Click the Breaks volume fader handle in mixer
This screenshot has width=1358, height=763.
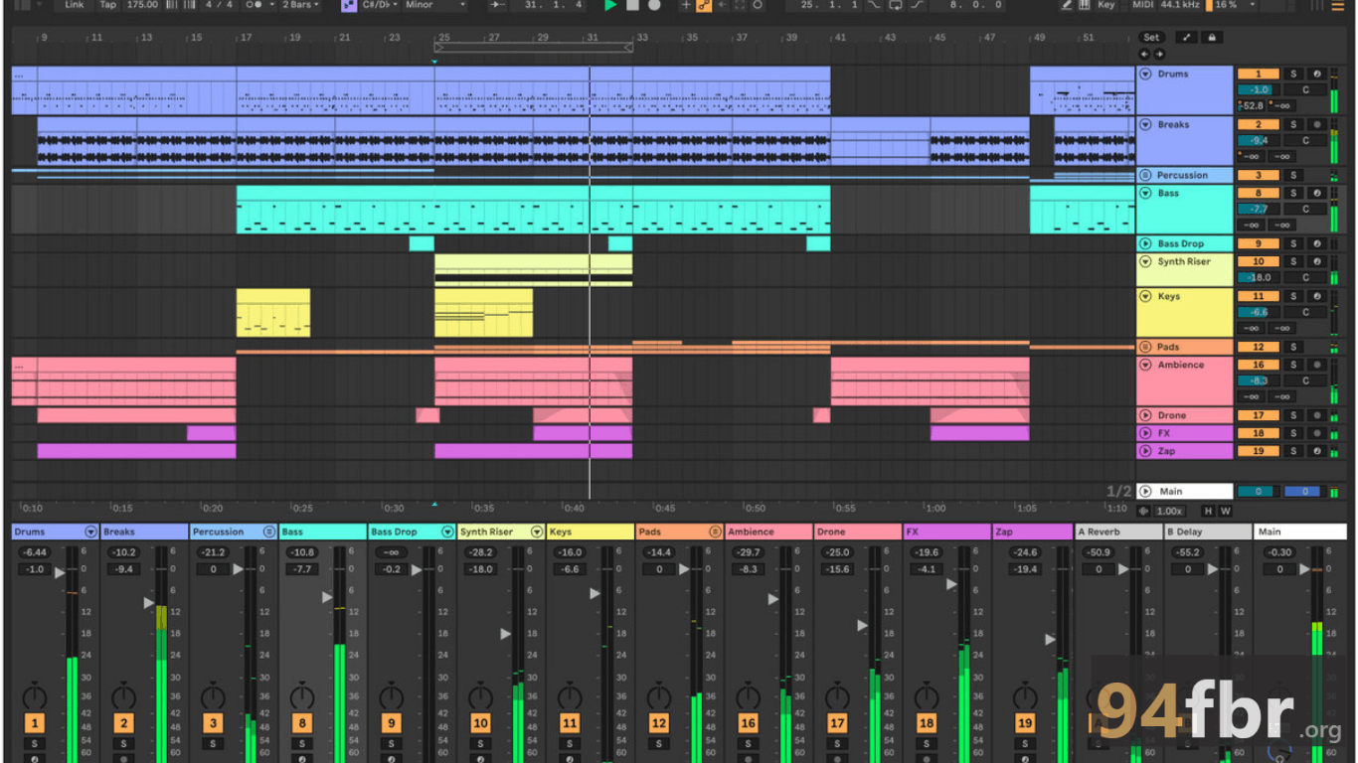coord(149,602)
